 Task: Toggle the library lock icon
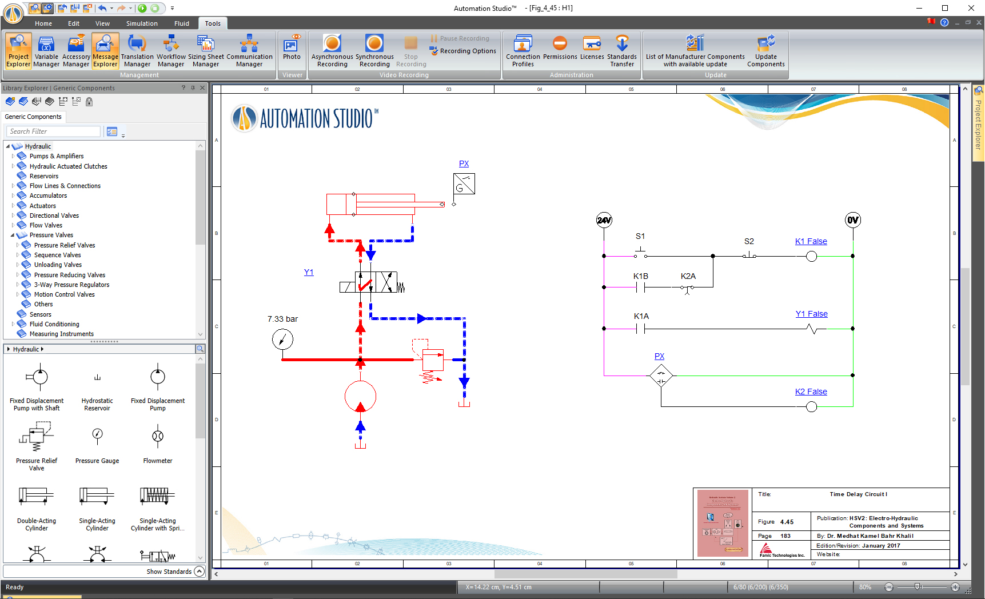[x=89, y=102]
